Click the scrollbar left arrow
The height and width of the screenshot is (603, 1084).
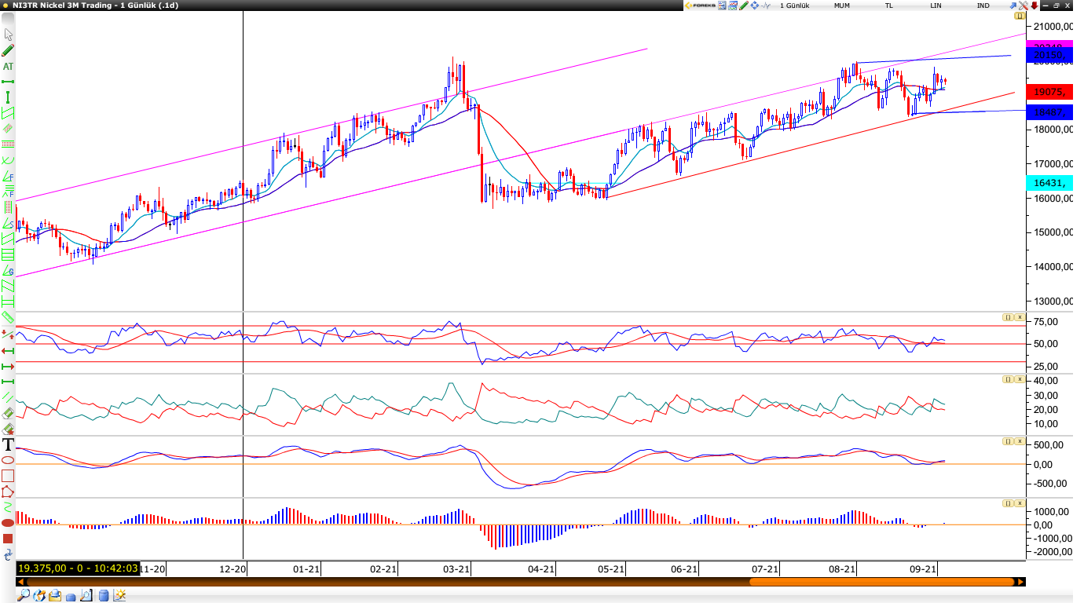point(20,582)
